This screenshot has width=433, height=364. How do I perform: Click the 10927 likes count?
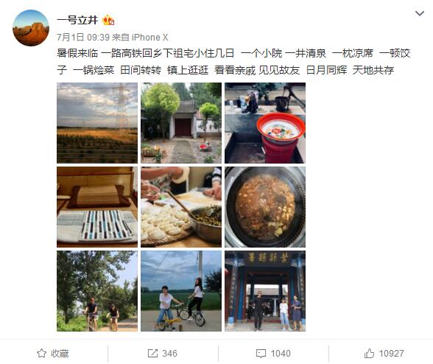coord(391,353)
